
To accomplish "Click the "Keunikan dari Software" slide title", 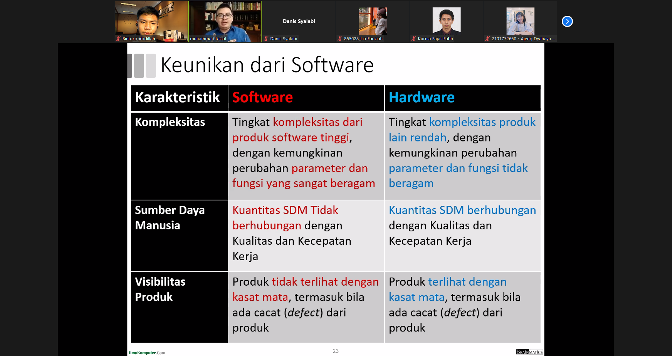I will 267,65.
